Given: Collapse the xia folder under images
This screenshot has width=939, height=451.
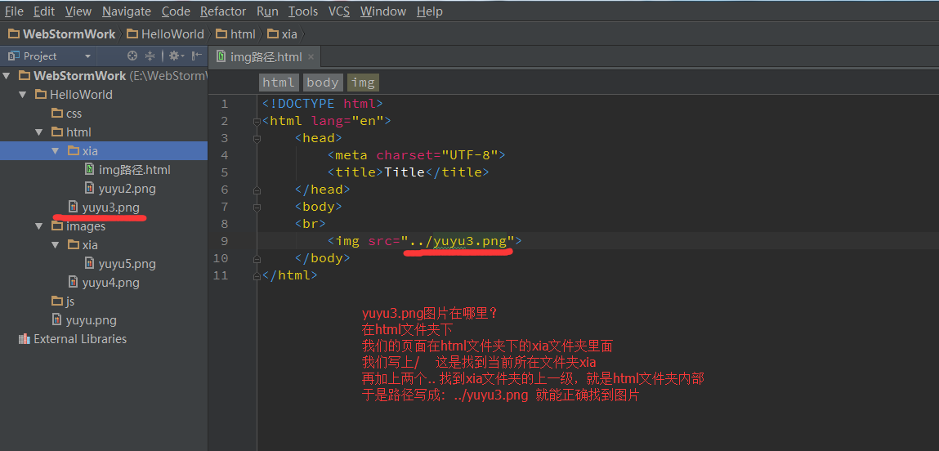Looking at the screenshot, I should click(x=56, y=245).
